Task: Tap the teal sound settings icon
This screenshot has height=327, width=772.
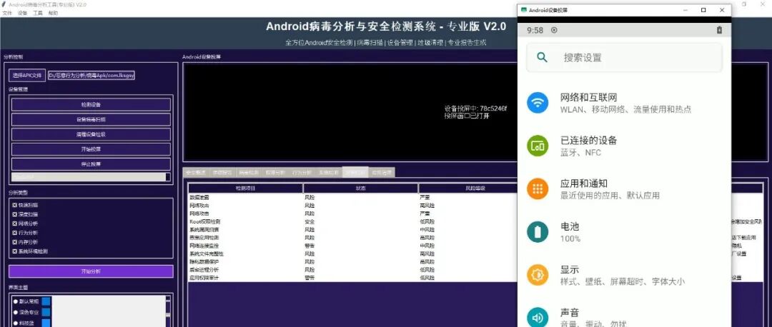Action: pos(538,317)
